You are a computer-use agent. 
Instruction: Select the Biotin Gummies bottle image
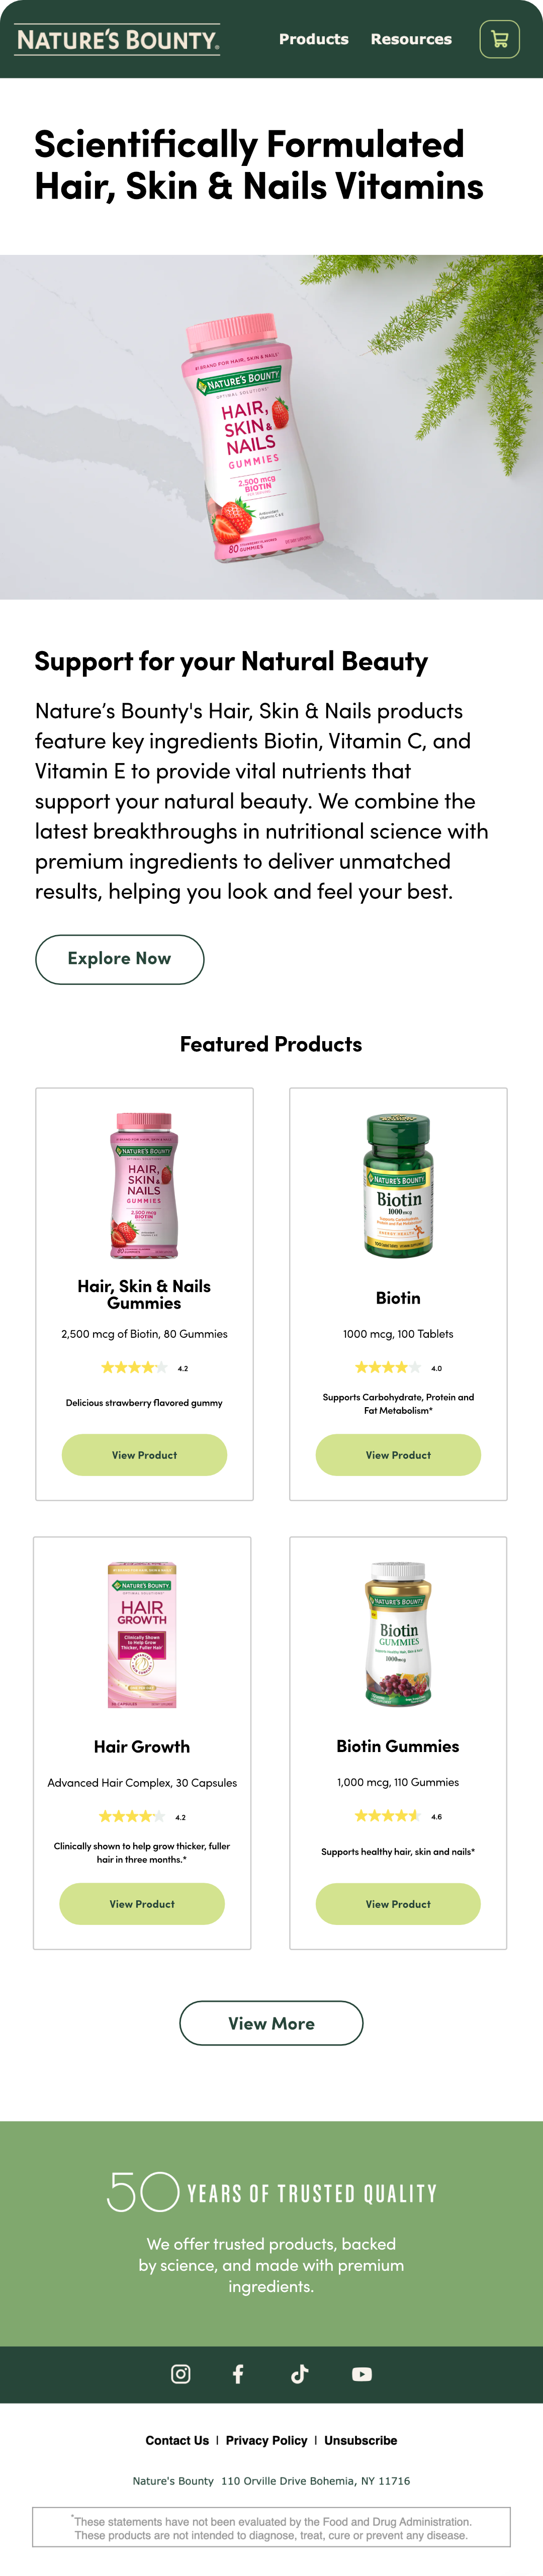tap(398, 1634)
